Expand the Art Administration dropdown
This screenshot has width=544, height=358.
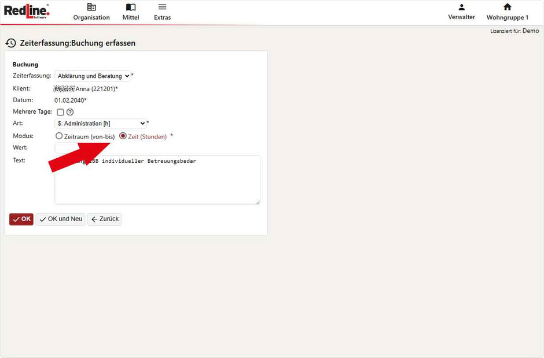(101, 124)
